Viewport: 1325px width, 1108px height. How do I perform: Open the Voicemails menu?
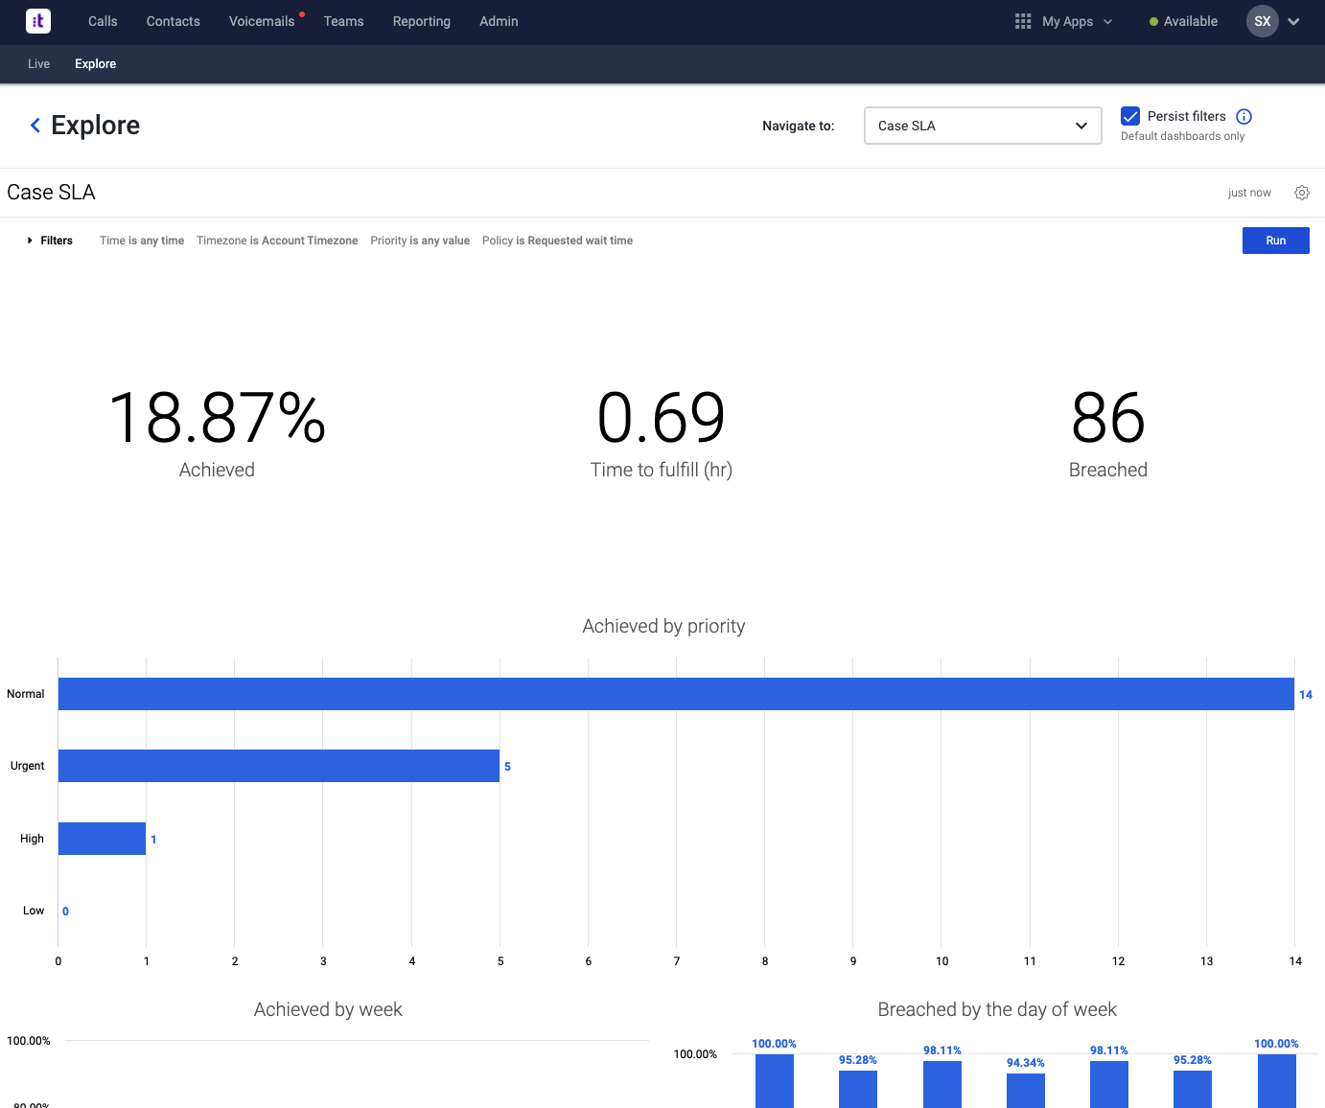262,21
